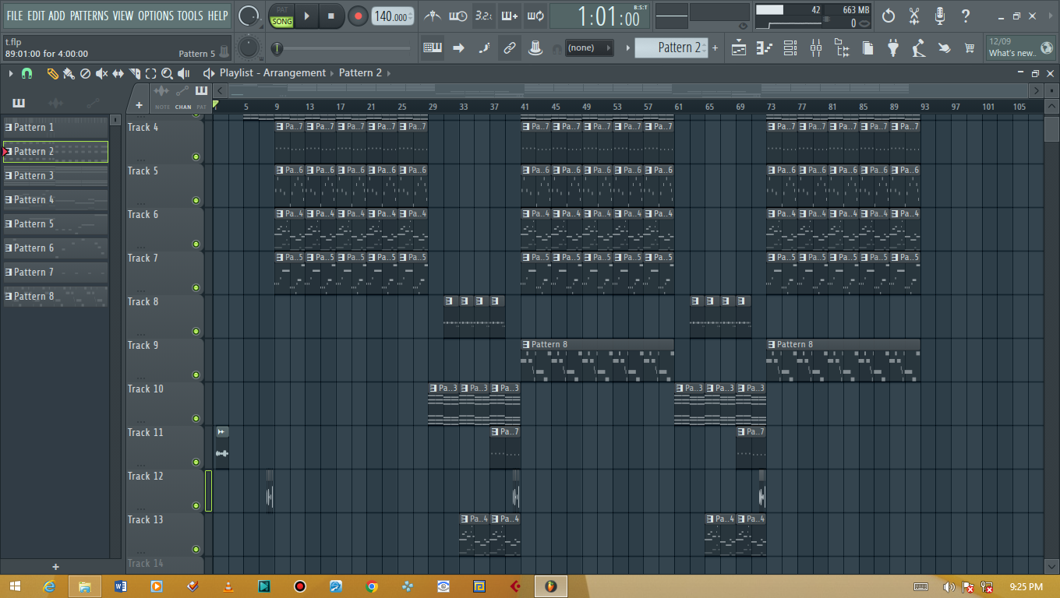
Task: Switch the PAT/SONG mode toggle
Action: (282, 16)
